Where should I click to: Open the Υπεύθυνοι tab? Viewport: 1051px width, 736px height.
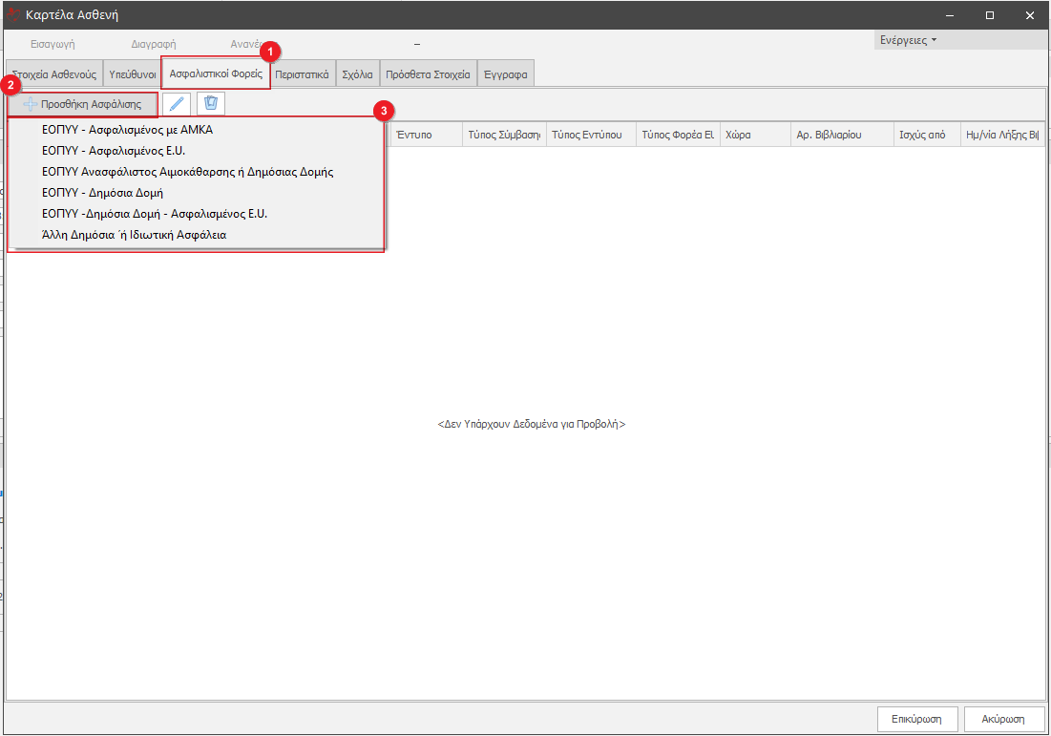coord(132,74)
